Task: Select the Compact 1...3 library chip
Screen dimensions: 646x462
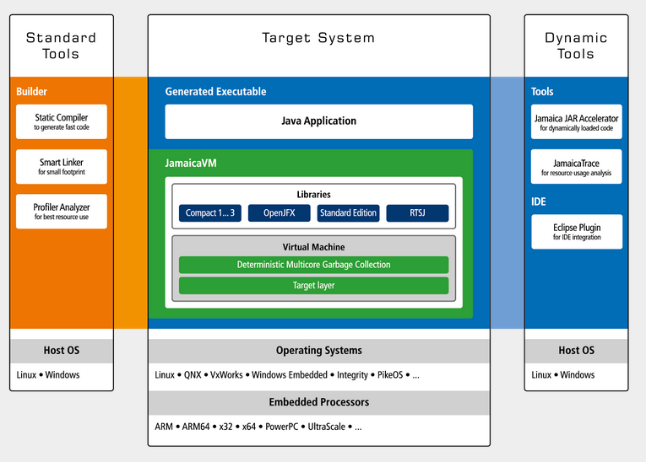Action: 210,213
